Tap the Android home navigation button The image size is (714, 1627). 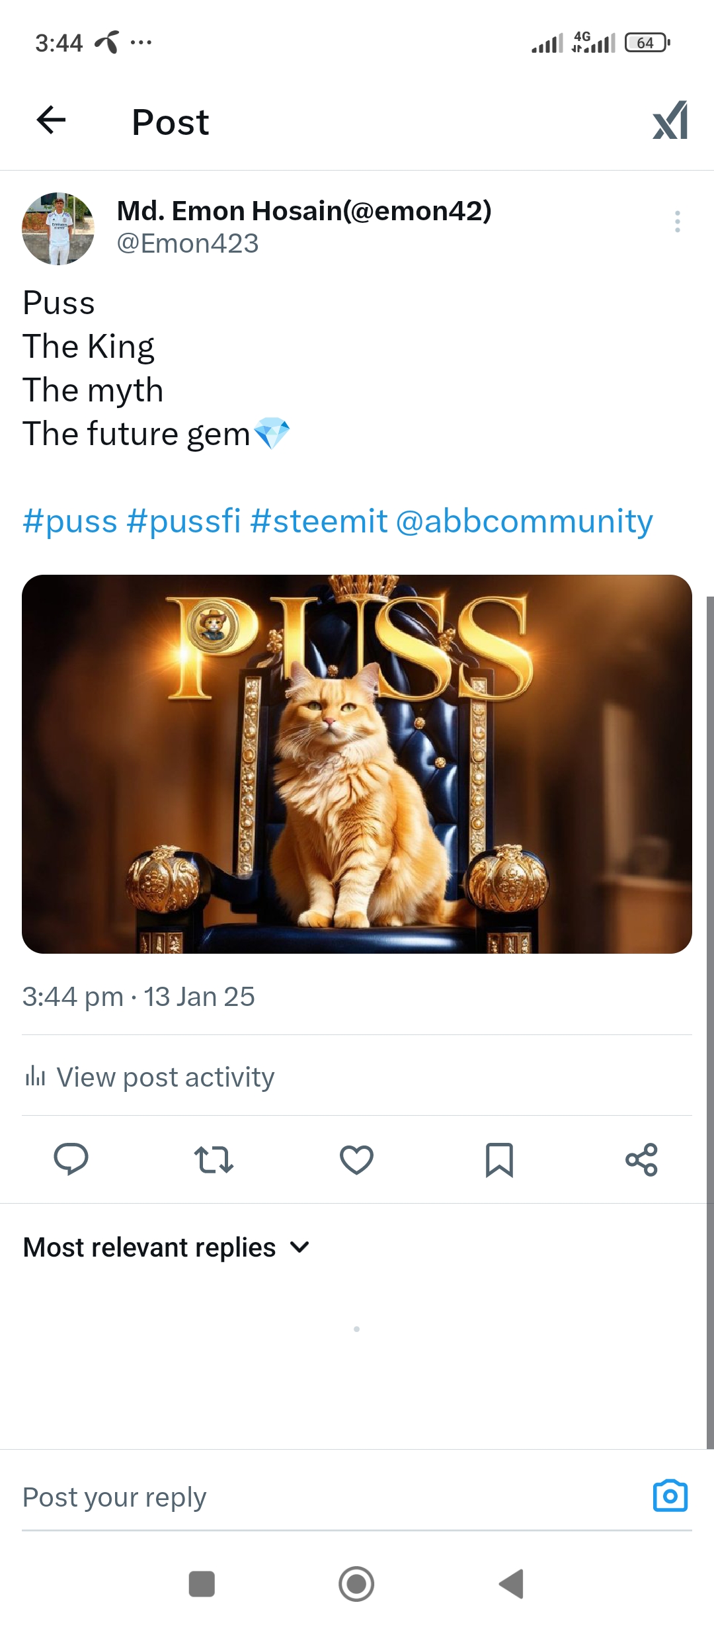point(356,1584)
